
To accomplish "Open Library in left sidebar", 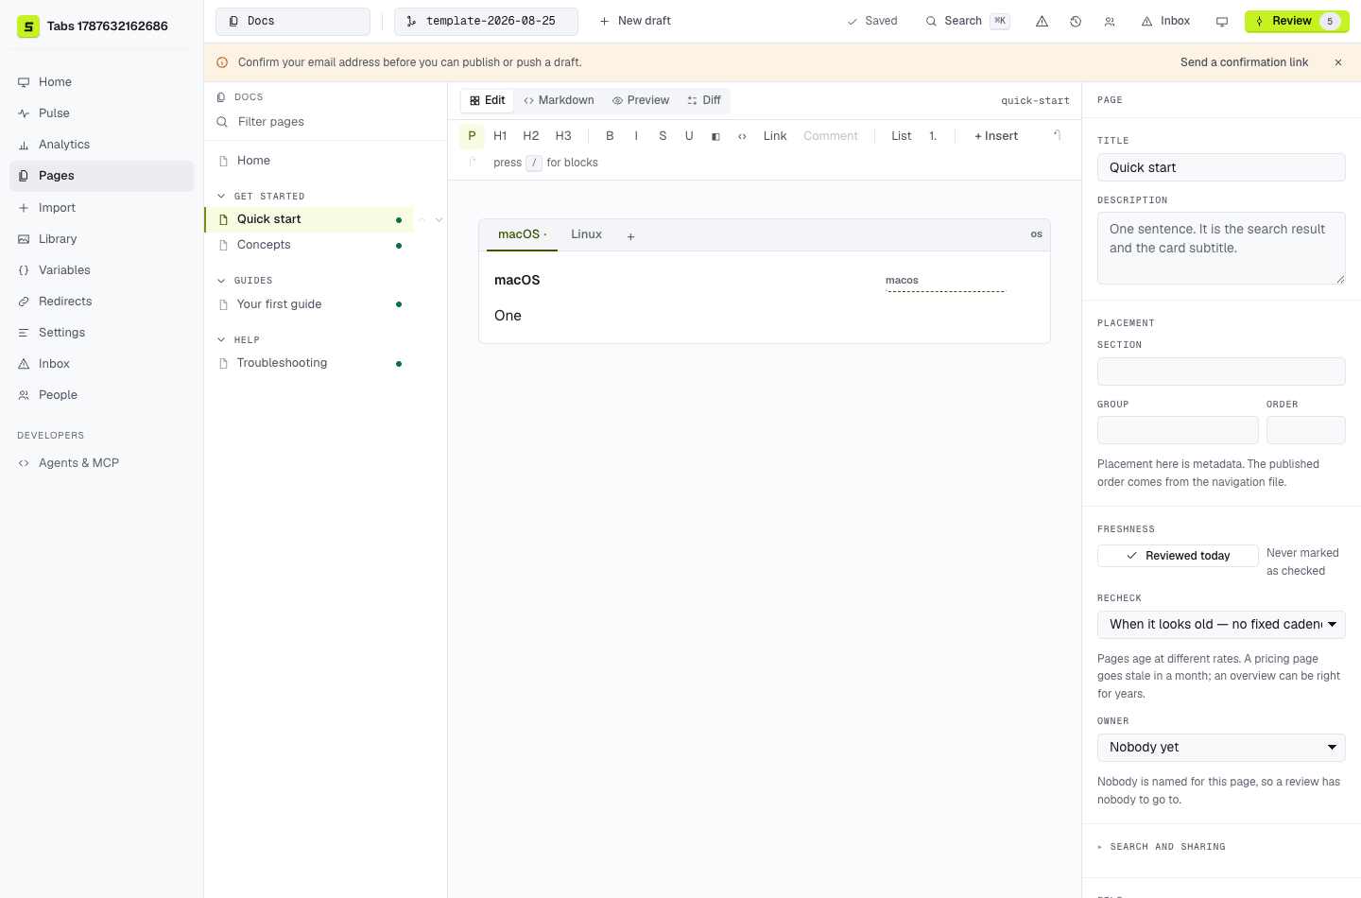I will (101, 239).
